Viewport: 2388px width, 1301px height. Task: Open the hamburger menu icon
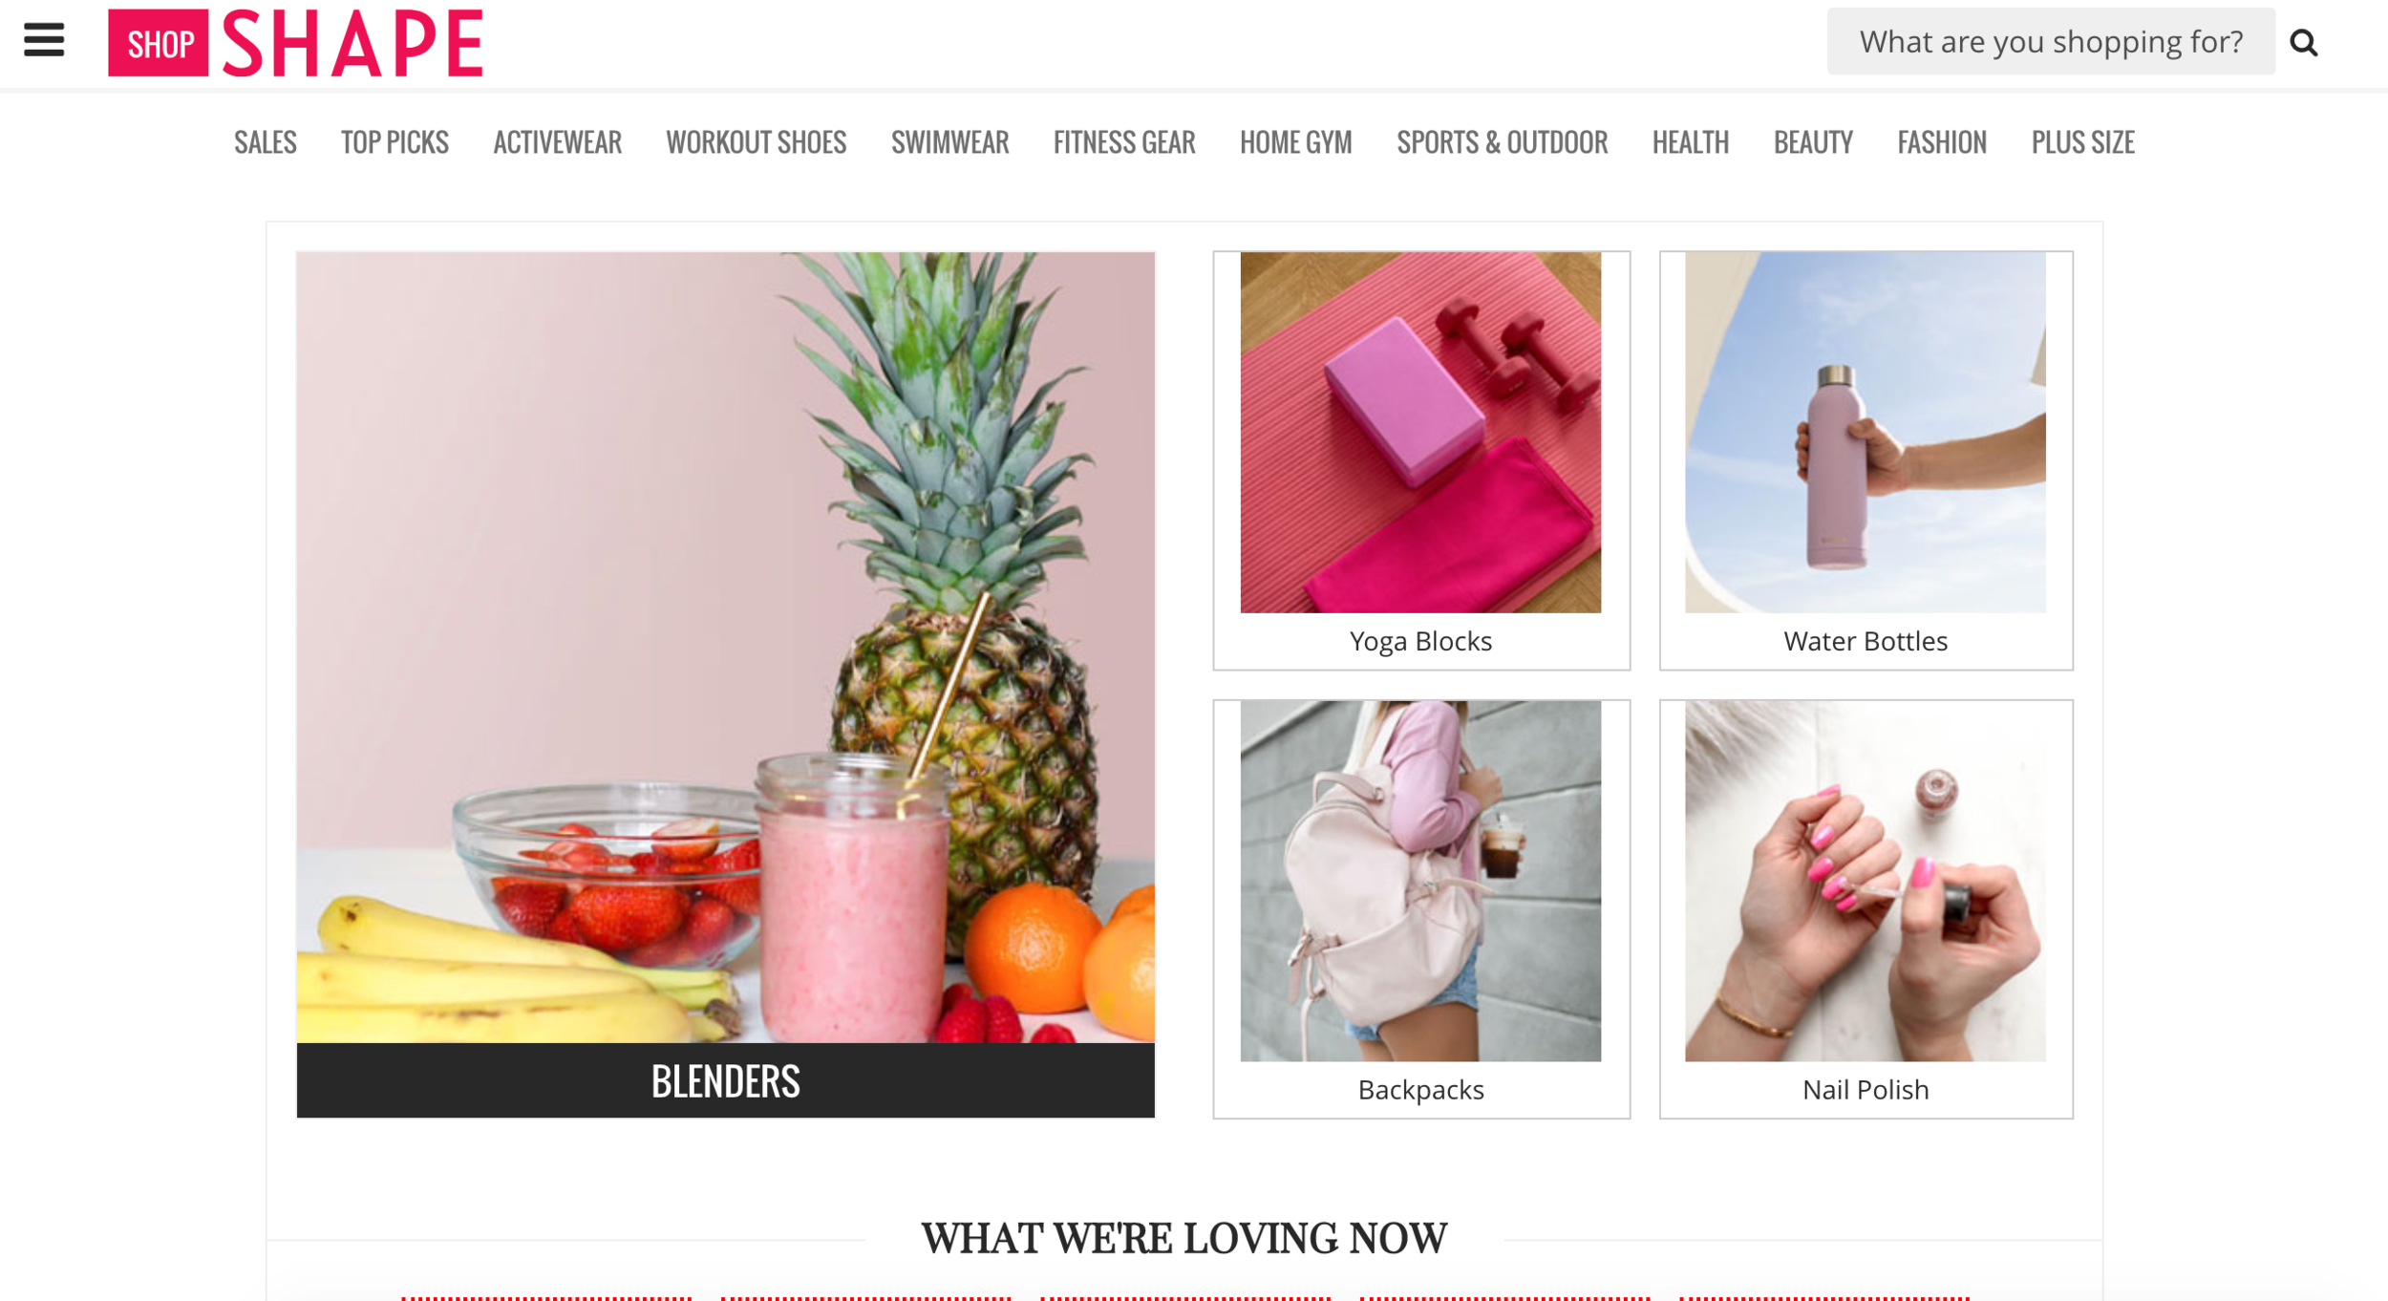pos(44,40)
